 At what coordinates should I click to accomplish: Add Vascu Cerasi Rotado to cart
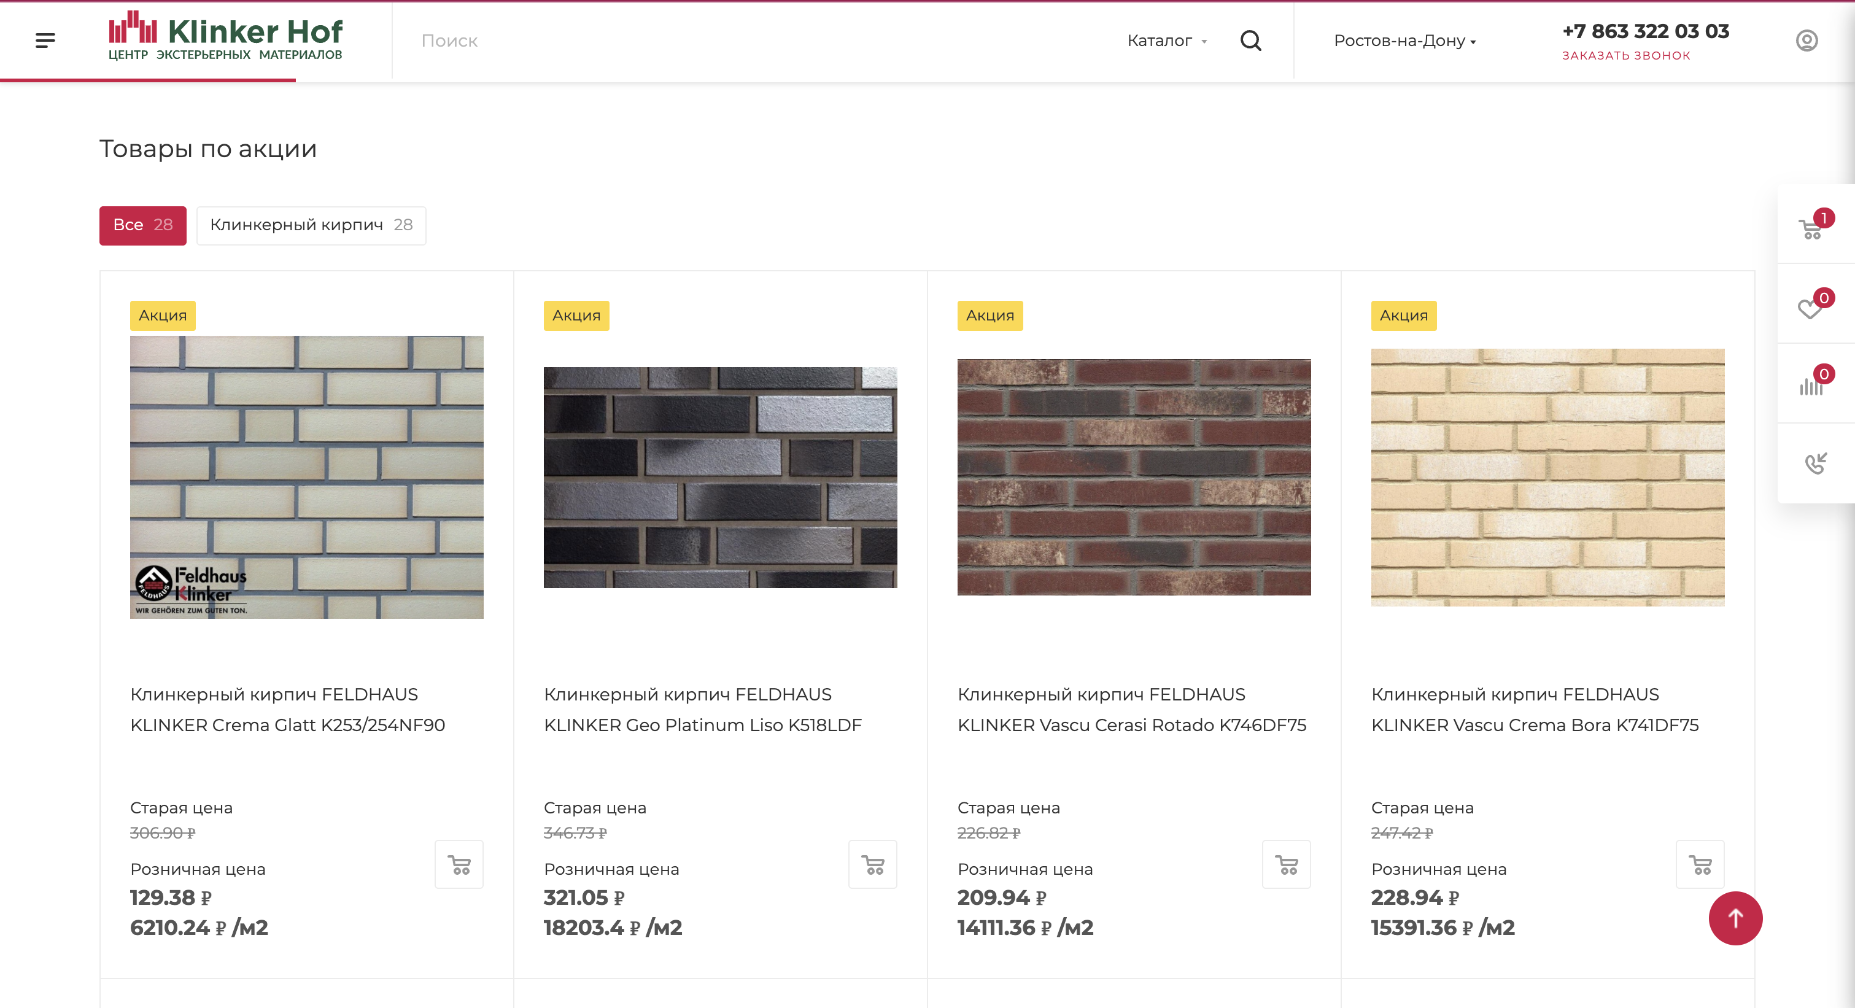pos(1286,864)
